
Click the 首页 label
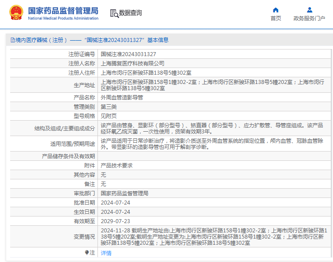pyautogui.click(x=276, y=18)
